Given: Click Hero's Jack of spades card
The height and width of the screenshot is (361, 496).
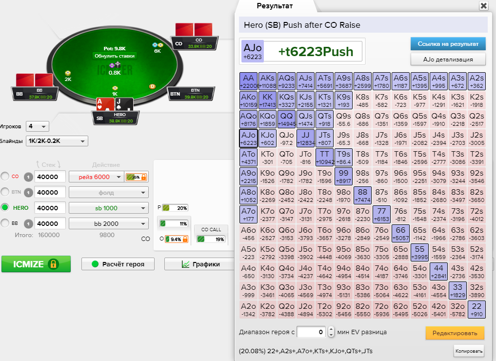Looking at the screenshot, I should [x=124, y=104].
